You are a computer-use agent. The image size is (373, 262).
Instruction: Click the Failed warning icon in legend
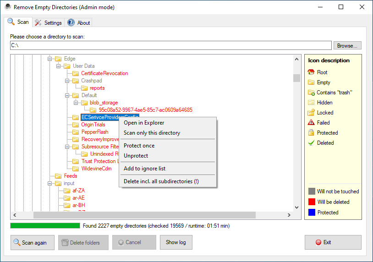(311, 122)
